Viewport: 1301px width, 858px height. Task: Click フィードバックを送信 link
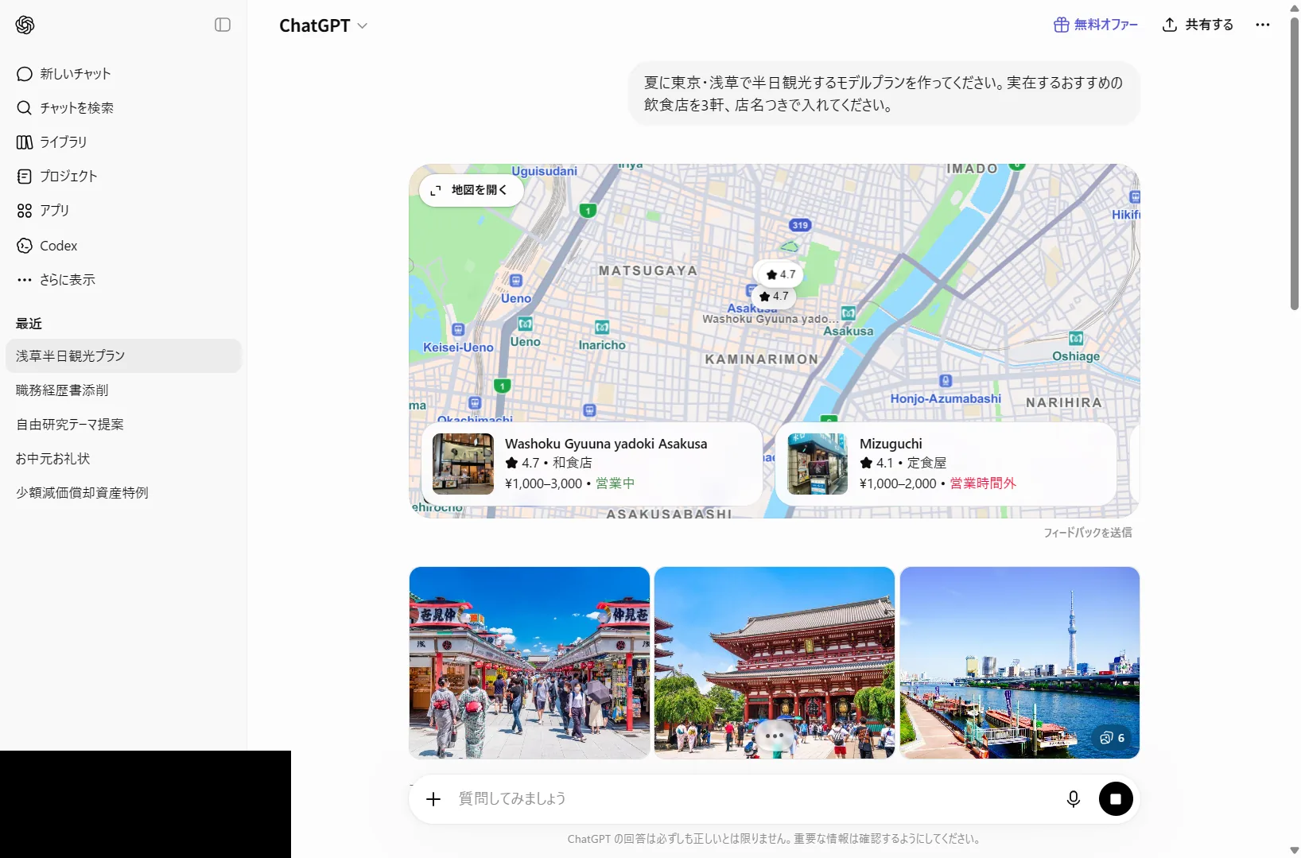click(1087, 533)
